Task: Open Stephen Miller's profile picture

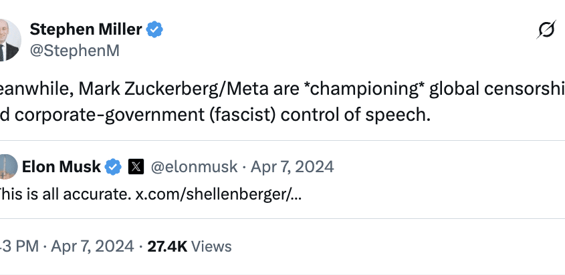Action: point(8,39)
